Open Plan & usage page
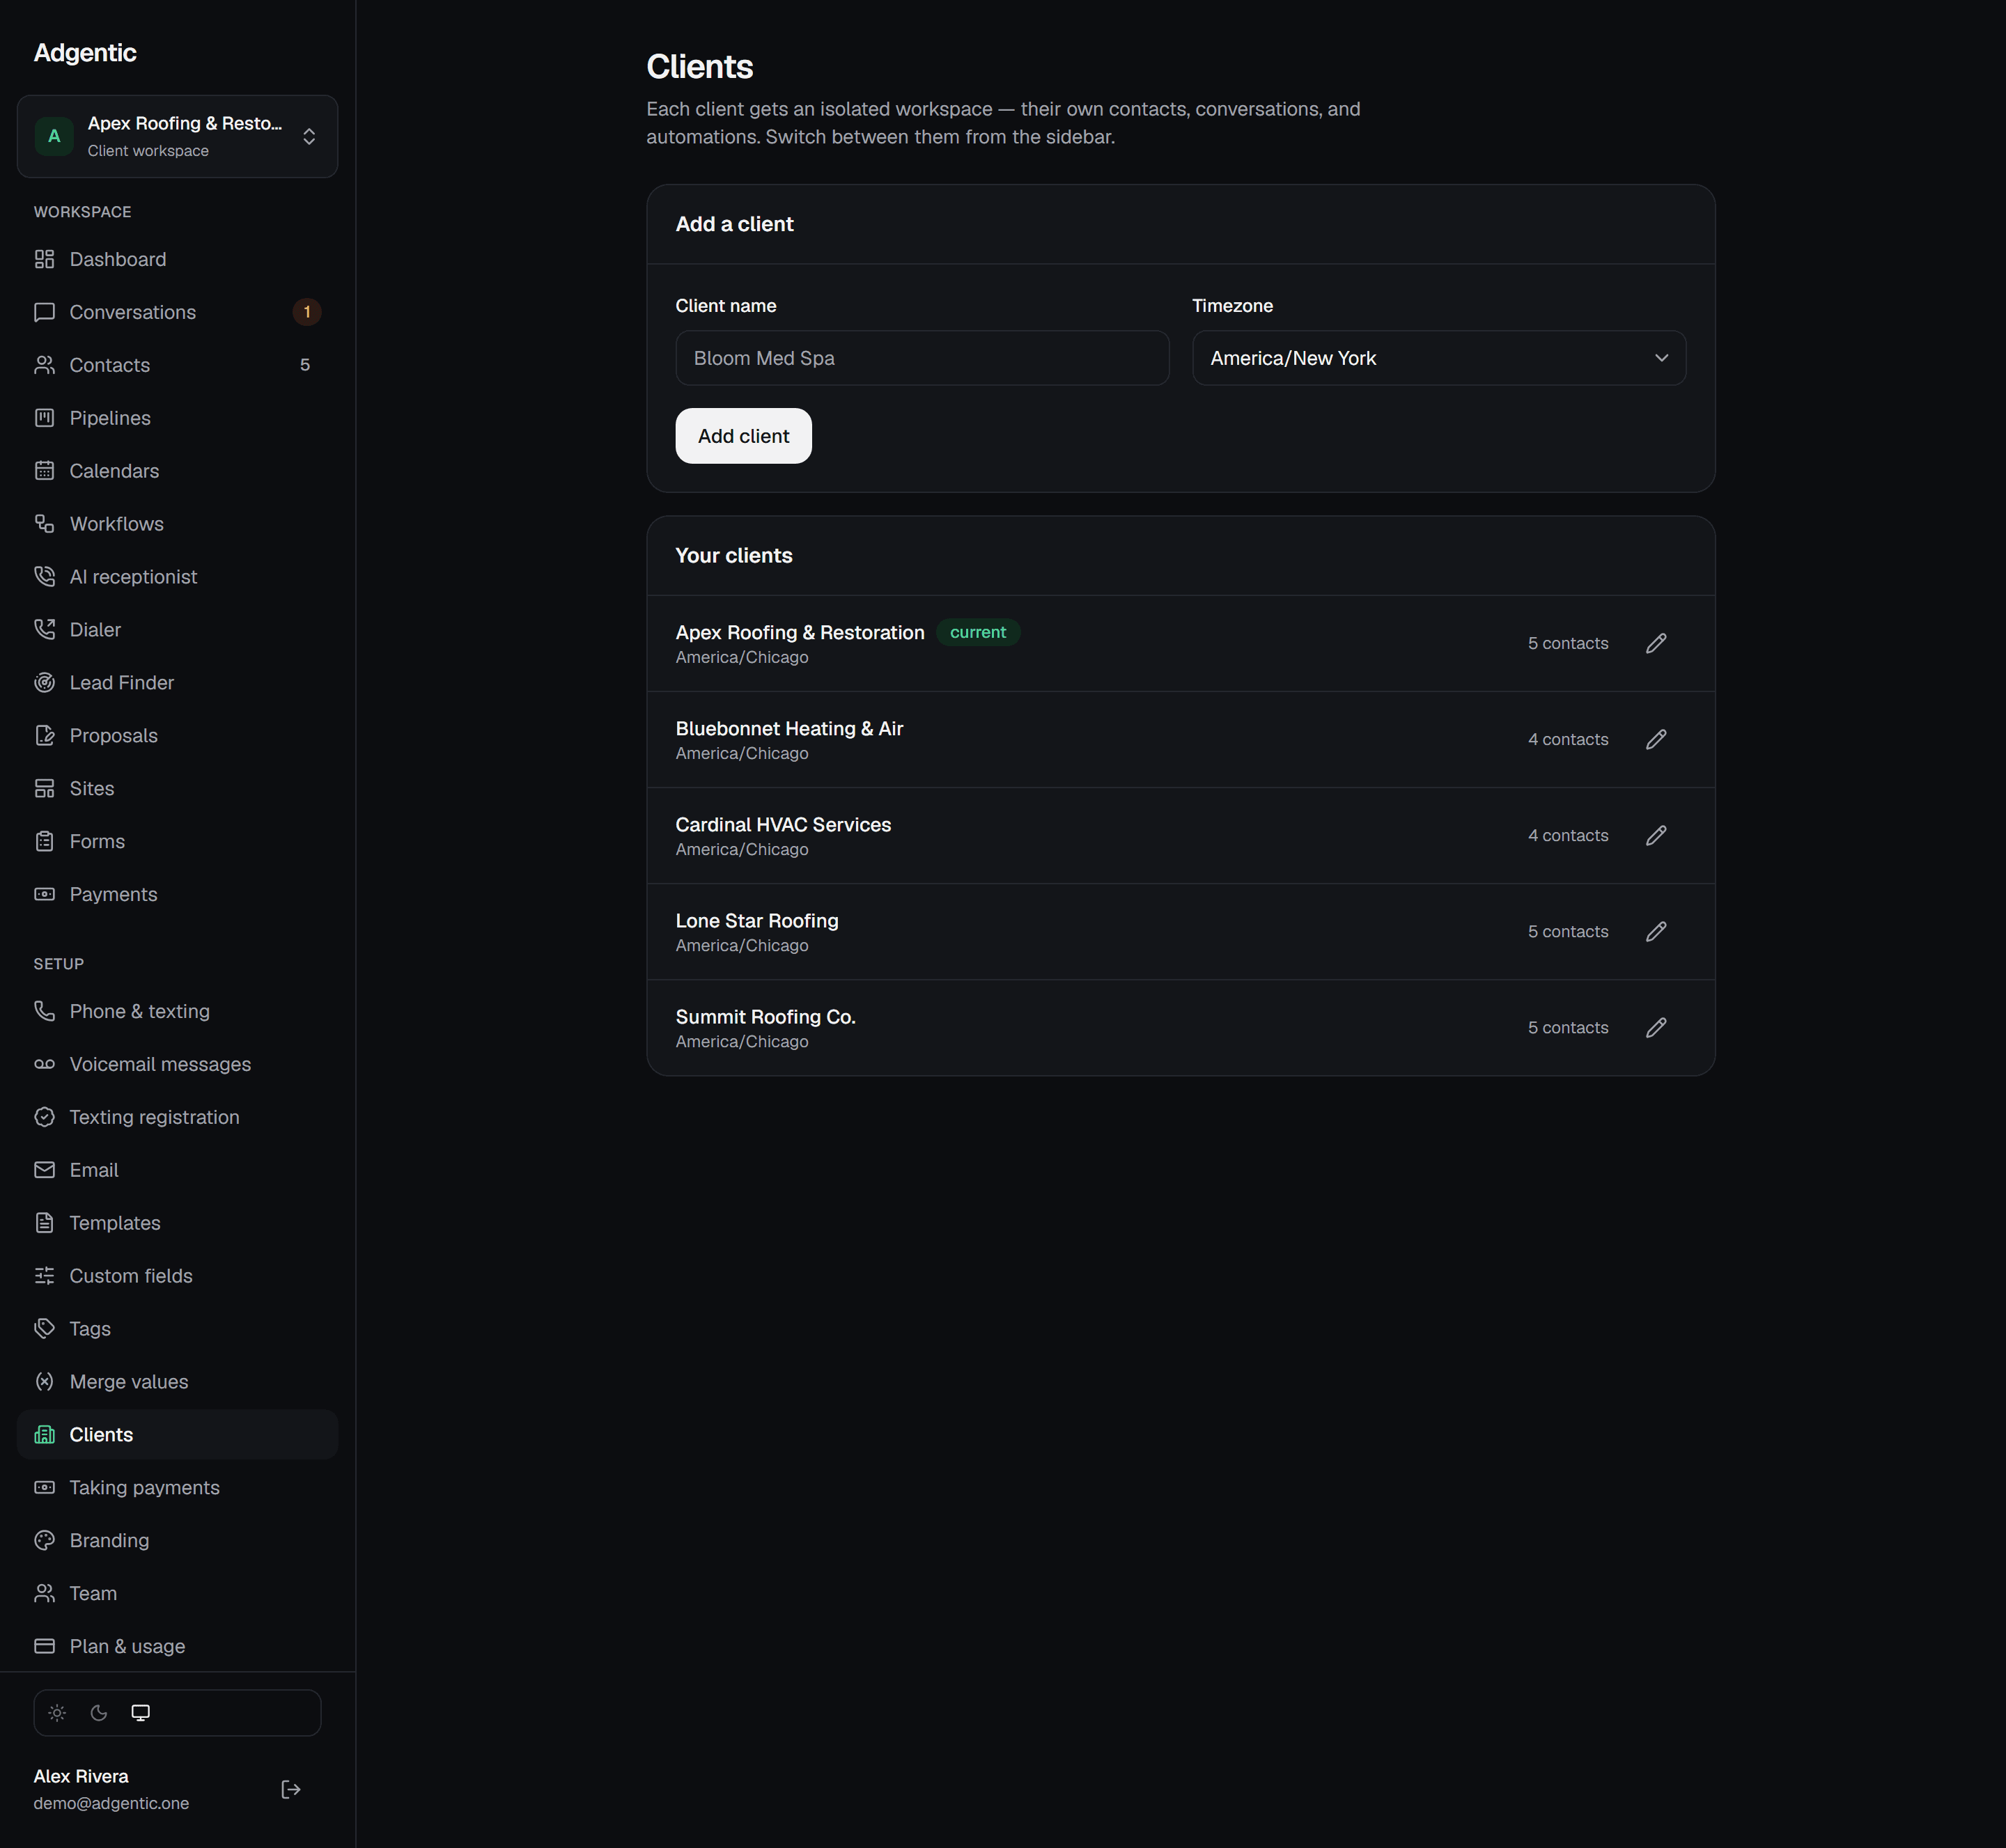 coord(177,1647)
